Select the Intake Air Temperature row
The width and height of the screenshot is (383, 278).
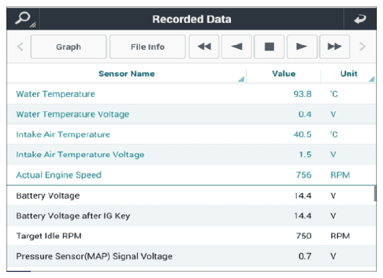pos(192,135)
